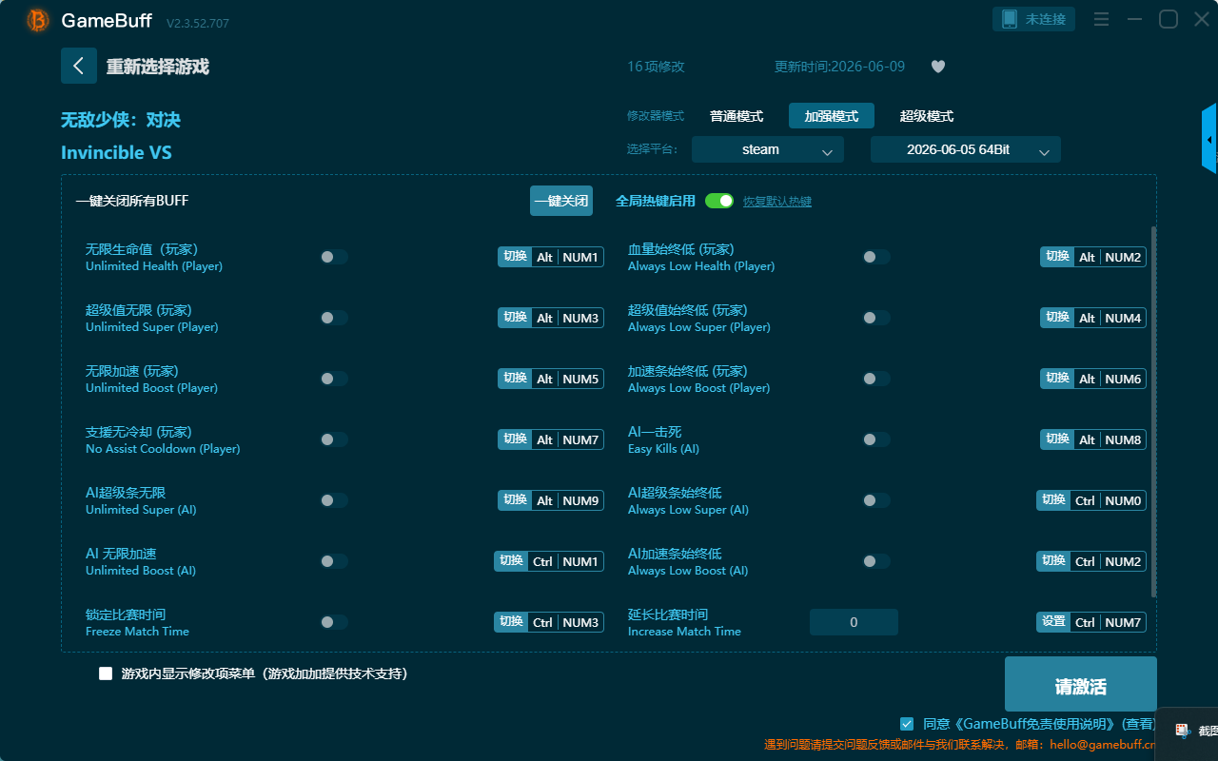This screenshot has width=1218, height=761.
Task: Click 重新选择游戏 label
Action: 158,67
